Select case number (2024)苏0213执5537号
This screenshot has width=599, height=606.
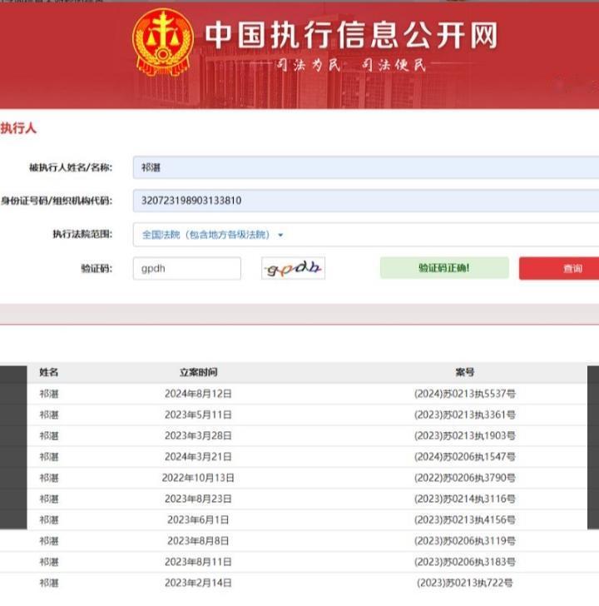(464, 394)
